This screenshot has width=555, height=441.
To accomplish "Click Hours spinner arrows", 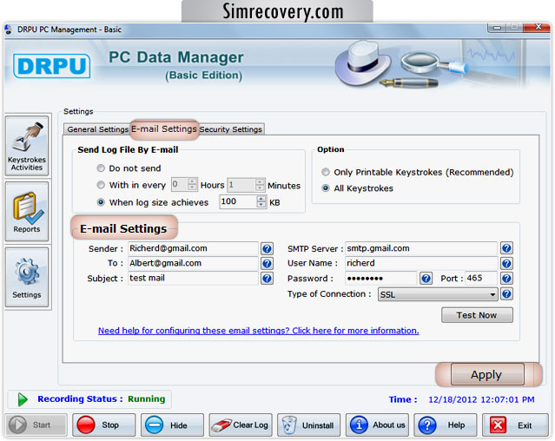I will click(x=192, y=184).
